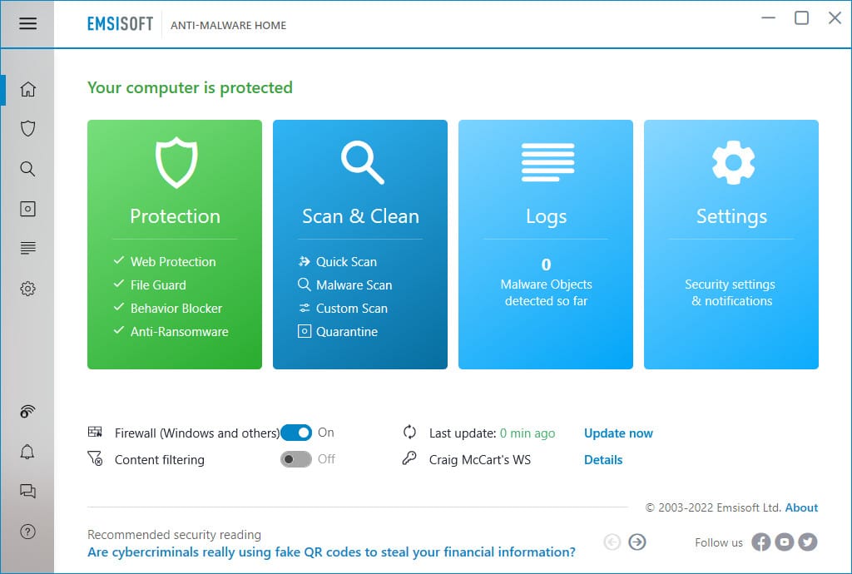Image resolution: width=852 pixels, height=574 pixels.
Task: Click the sidebar remote management signal icon
Action: [27, 412]
